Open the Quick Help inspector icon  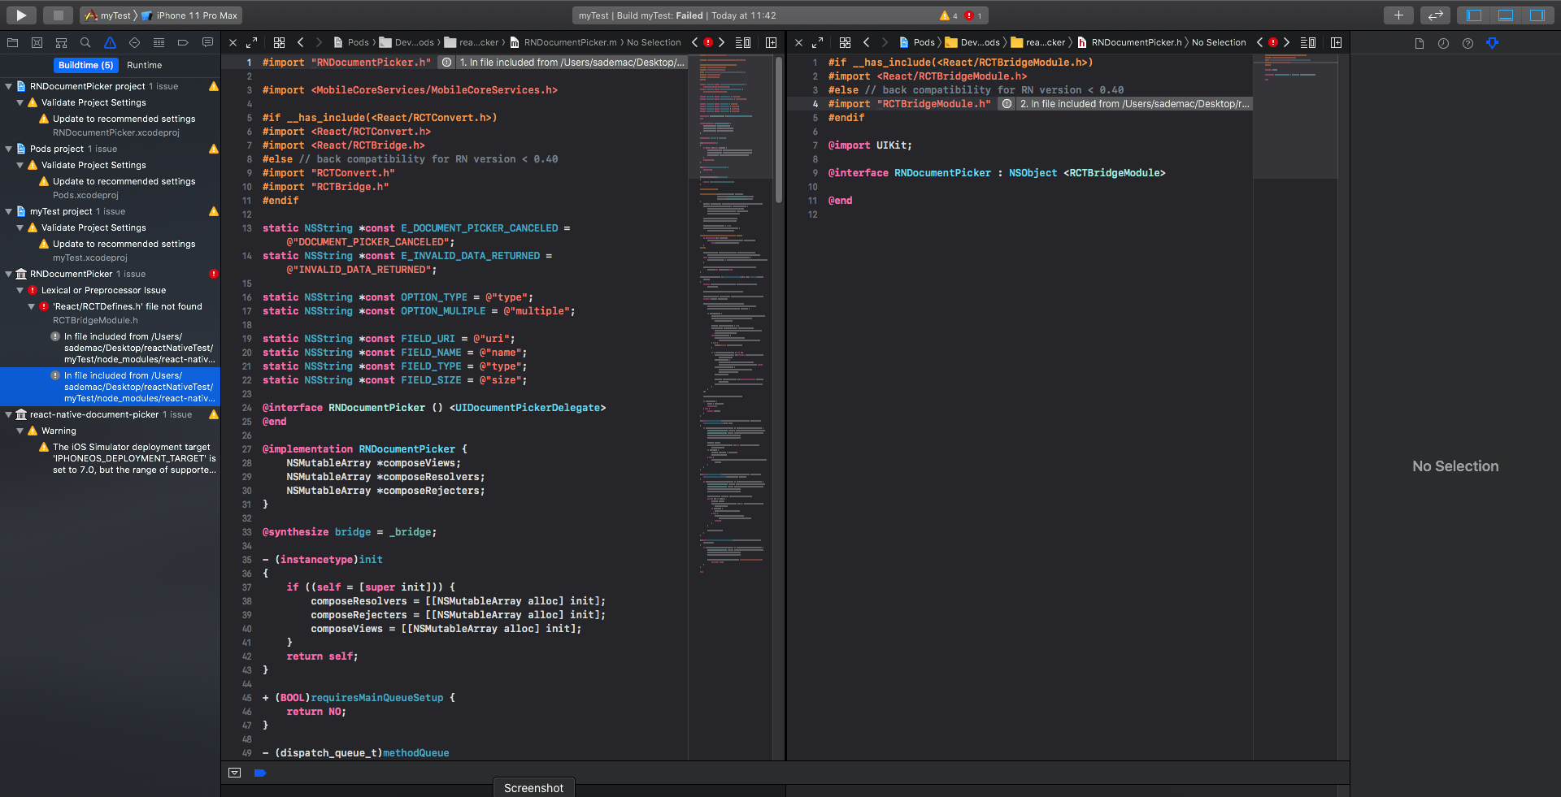pyautogui.click(x=1468, y=43)
